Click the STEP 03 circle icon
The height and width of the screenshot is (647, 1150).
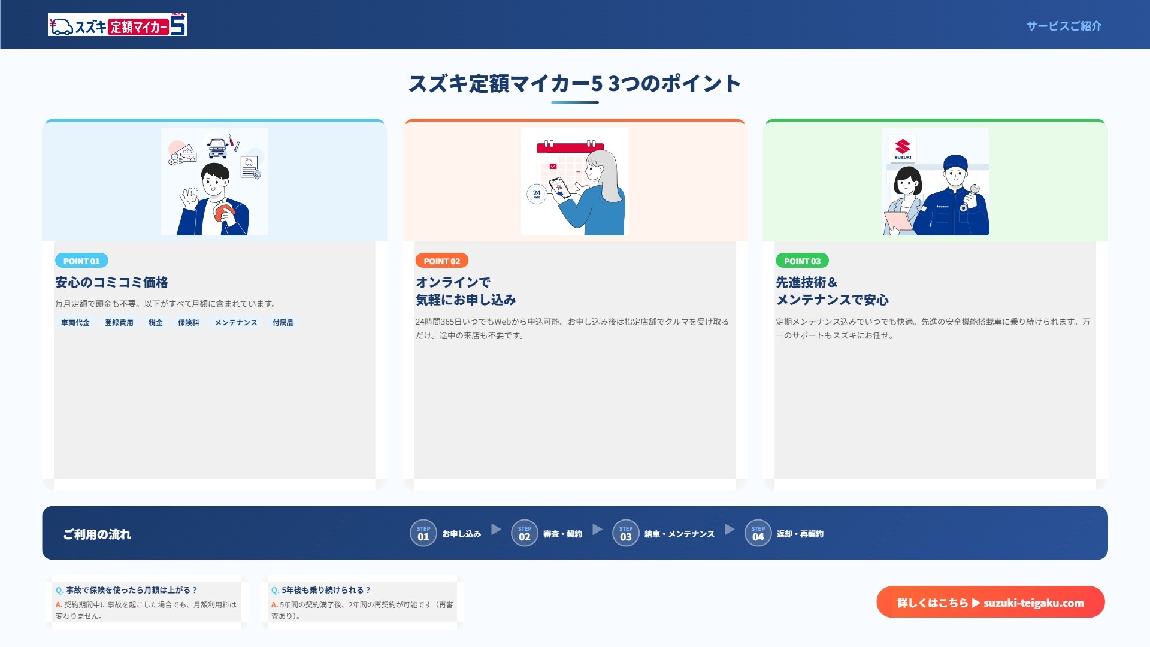(626, 533)
